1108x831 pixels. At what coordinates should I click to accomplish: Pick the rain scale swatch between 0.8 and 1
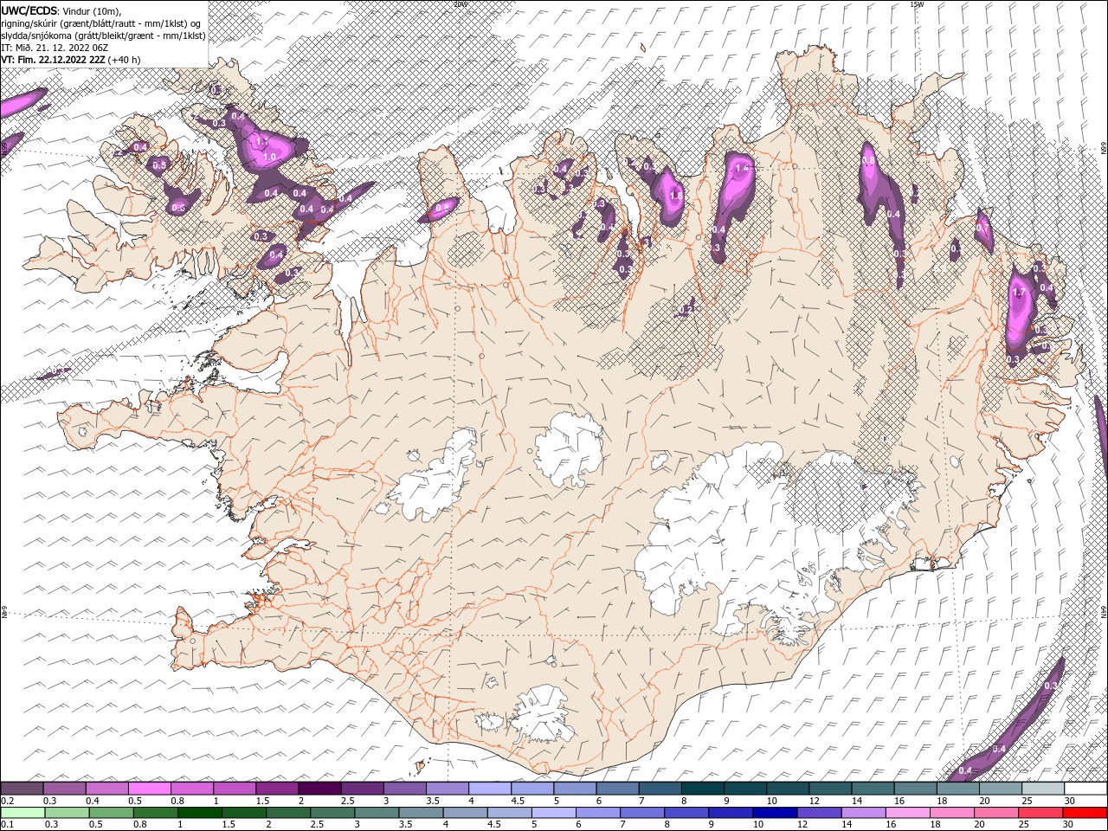pyautogui.click(x=155, y=813)
